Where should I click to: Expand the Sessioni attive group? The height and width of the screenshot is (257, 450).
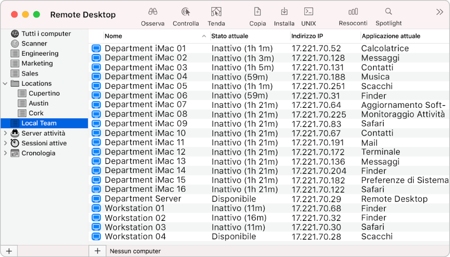5,143
